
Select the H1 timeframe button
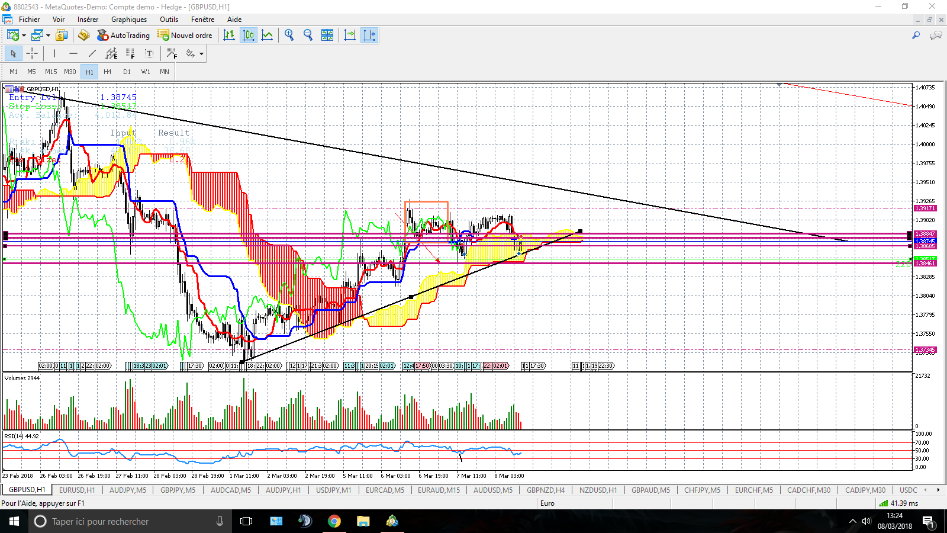(89, 72)
